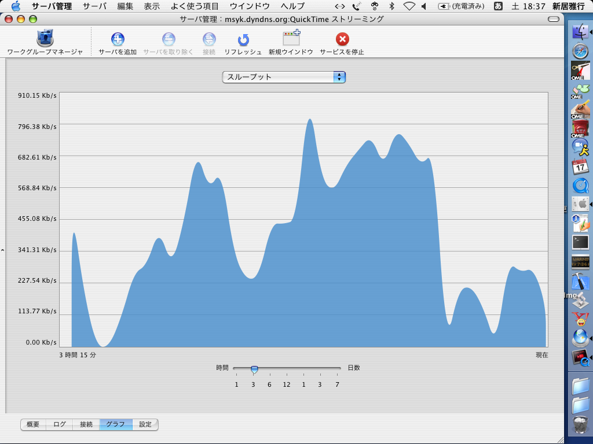Open the 表示 (View) menu
The image size is (593, 444).
(x=152, y=6)
